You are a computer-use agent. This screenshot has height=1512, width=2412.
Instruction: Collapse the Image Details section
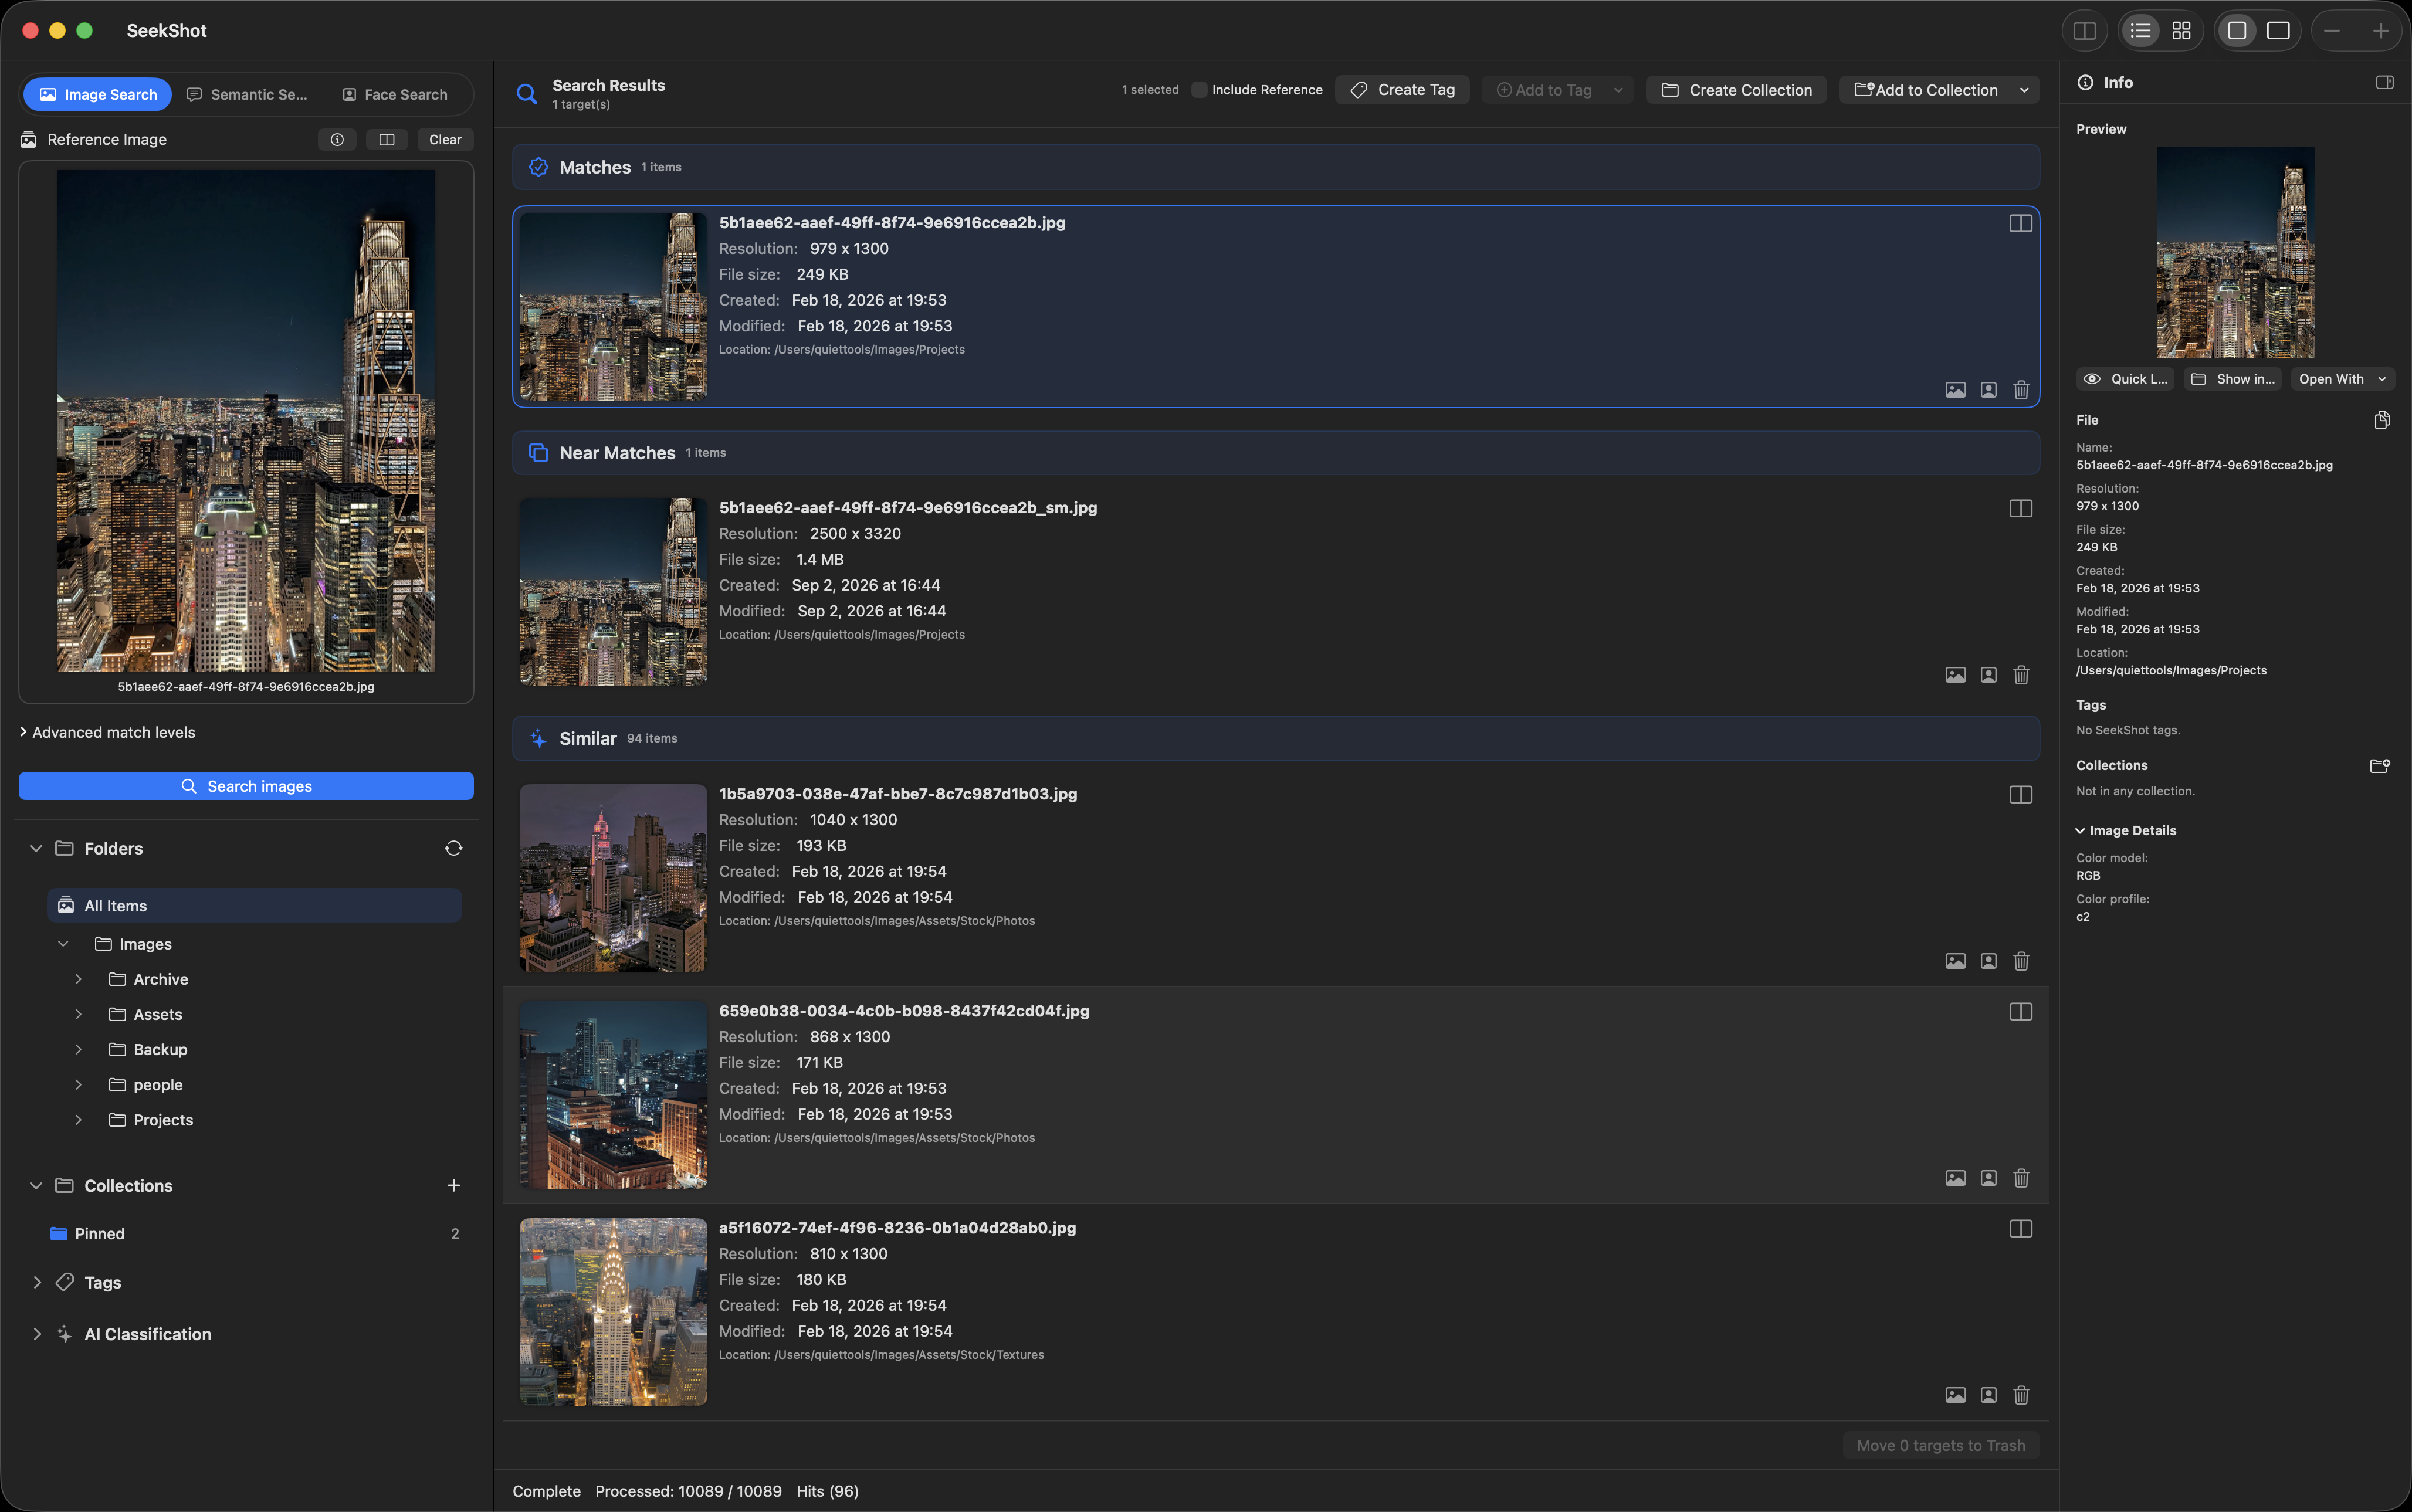2080,831
